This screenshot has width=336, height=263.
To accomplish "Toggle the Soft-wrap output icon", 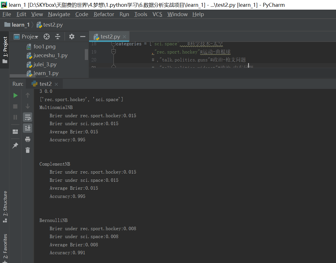I will 28,117.
